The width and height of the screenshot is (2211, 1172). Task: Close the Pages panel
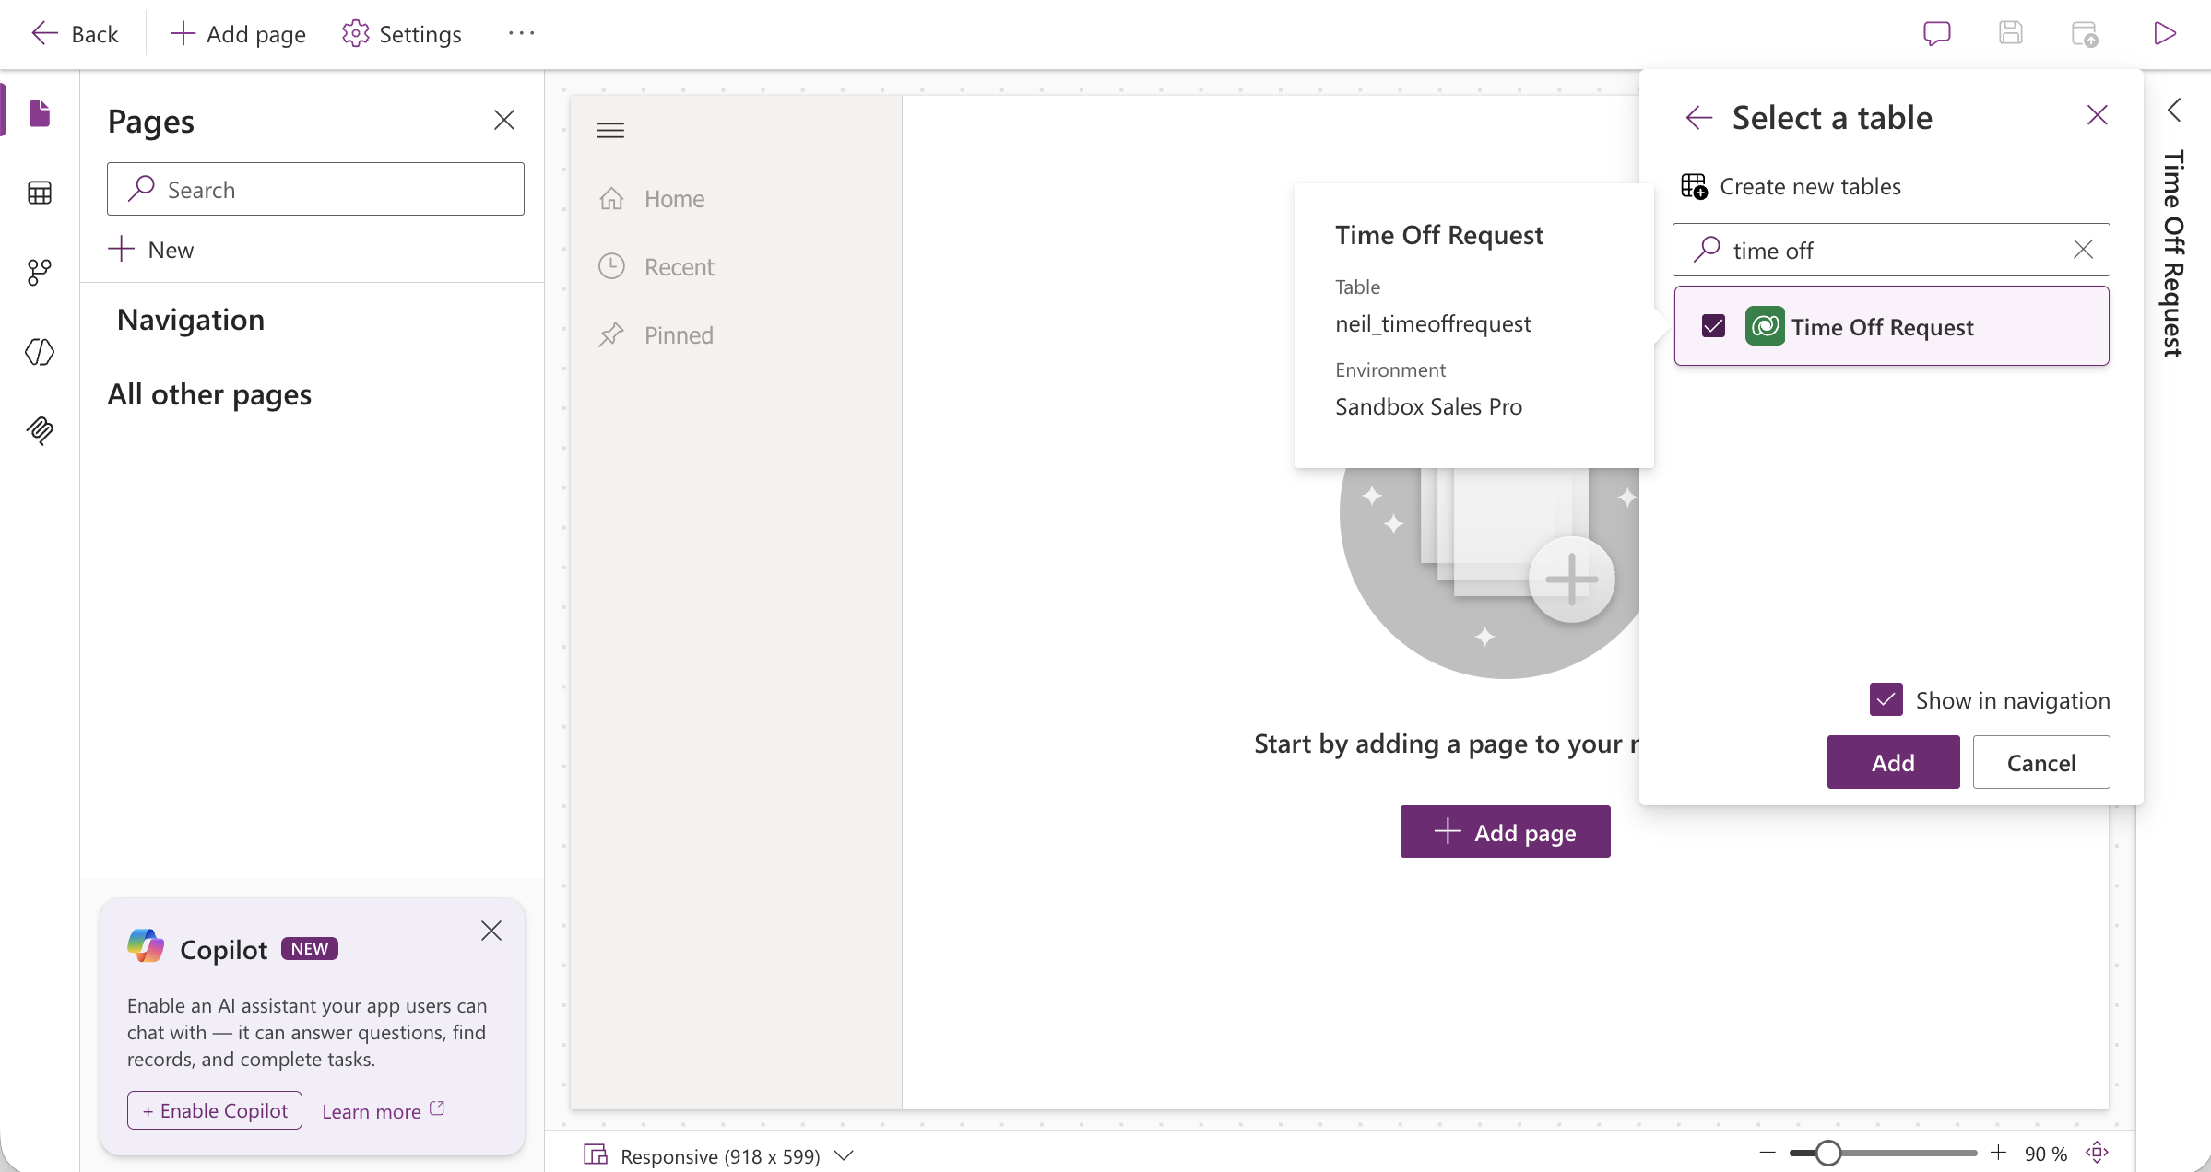pyautogui.click(x=503, y=120)
